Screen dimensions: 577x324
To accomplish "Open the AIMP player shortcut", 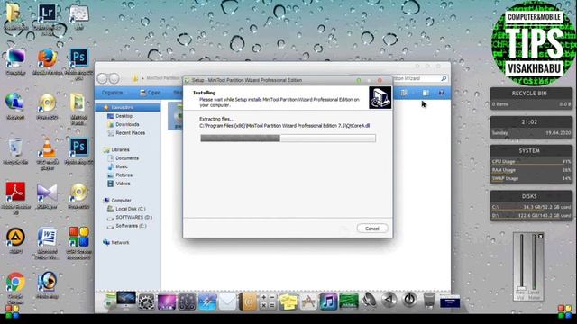I will click(x=15, y=237).
